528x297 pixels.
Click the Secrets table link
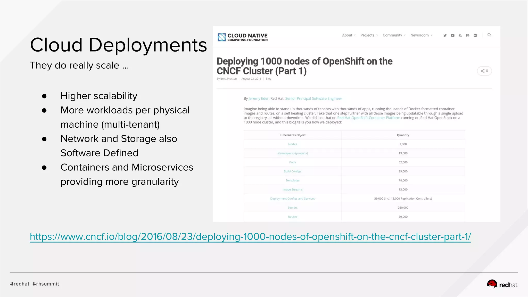point(292,208)
